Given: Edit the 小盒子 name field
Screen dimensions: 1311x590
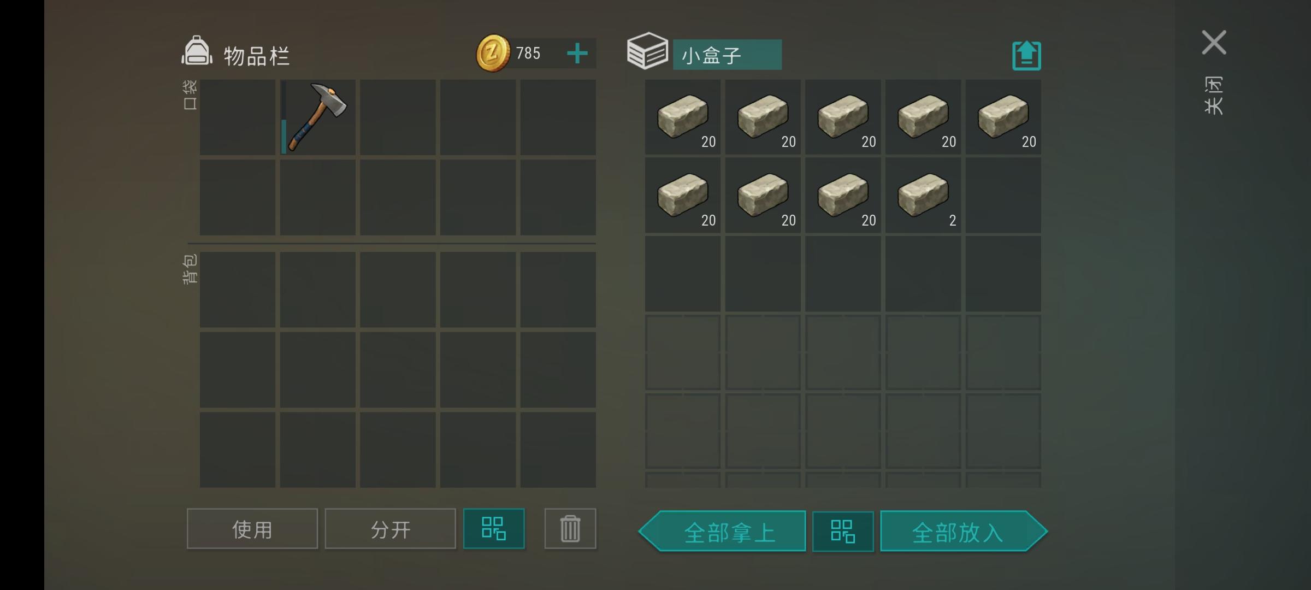Looking at the screenshot, I should pos(727,55).
